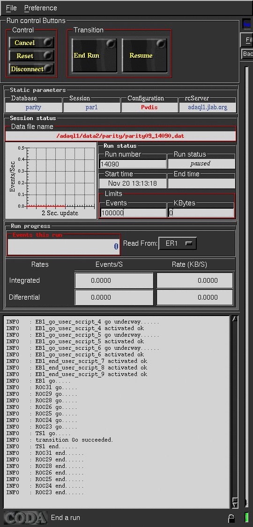The height and width of the screenshot is (527, 253).
Task: Click the vertical slider on right edge
Action: pos(247,286)
